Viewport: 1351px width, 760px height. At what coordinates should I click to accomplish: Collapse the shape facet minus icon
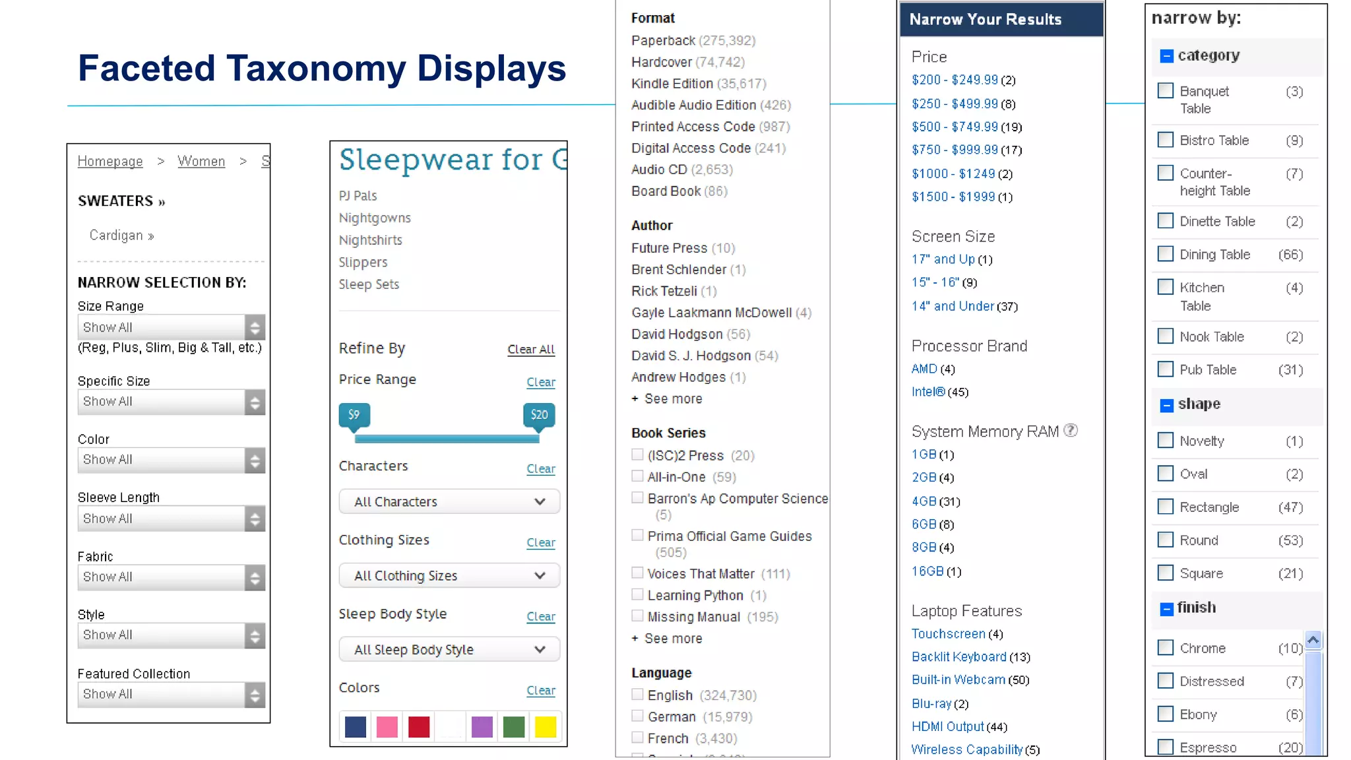pos(1166,405)
